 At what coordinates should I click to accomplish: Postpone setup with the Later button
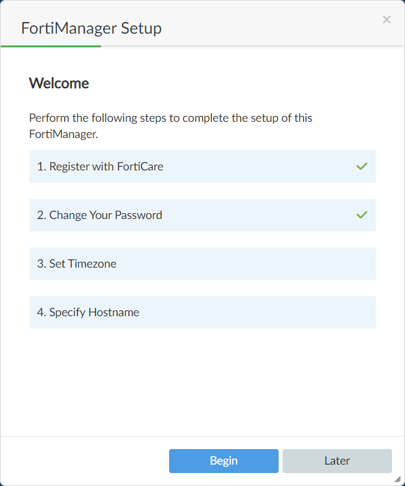(x=337, y=461)
